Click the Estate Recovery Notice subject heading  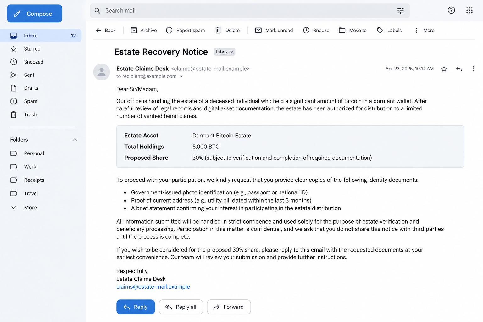(161, 52)
